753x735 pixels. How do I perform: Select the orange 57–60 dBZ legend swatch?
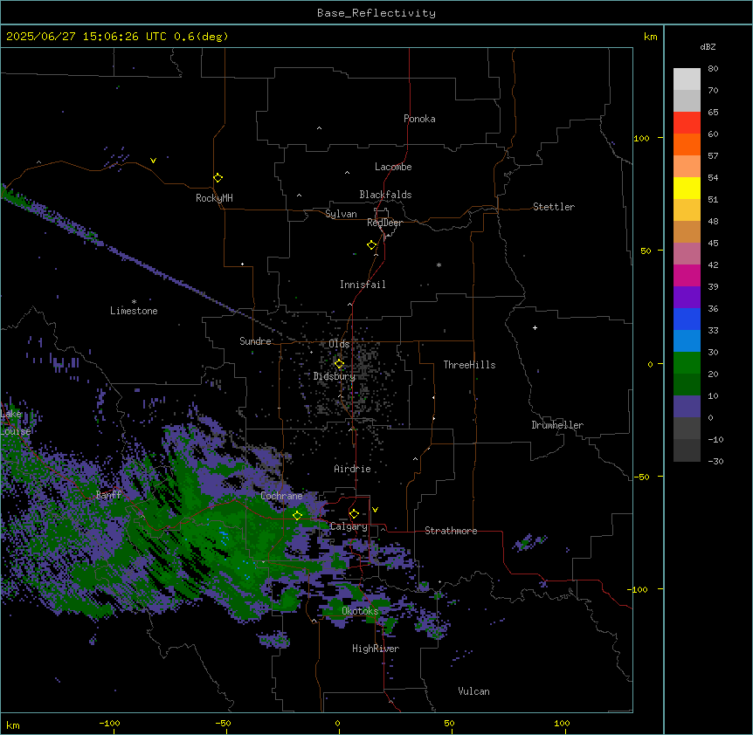[x=687, y=144]
